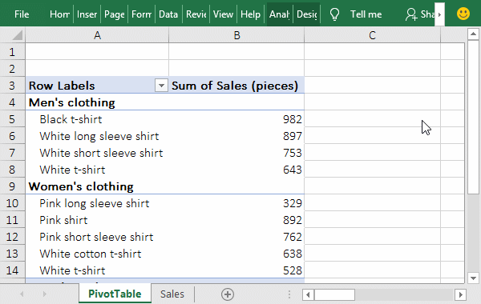Select the Pink short sleeve shirt cell
The height and width of the screenshot is (304, 481).
point(97,237)
